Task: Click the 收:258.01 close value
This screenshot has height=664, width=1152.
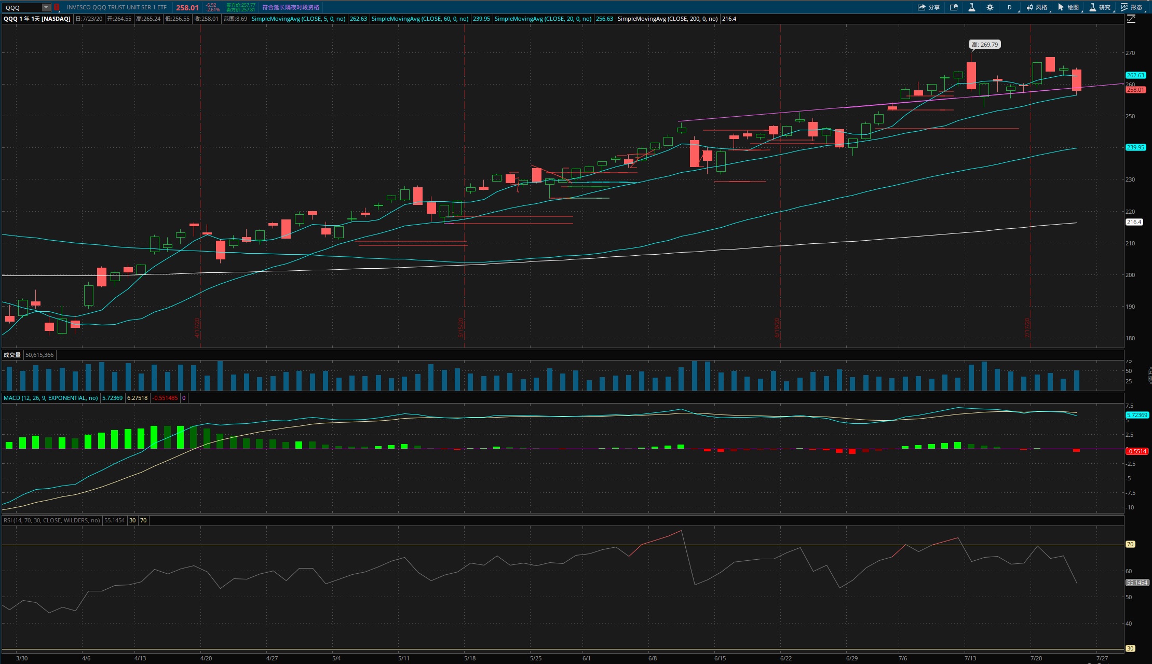Action: 206,19
